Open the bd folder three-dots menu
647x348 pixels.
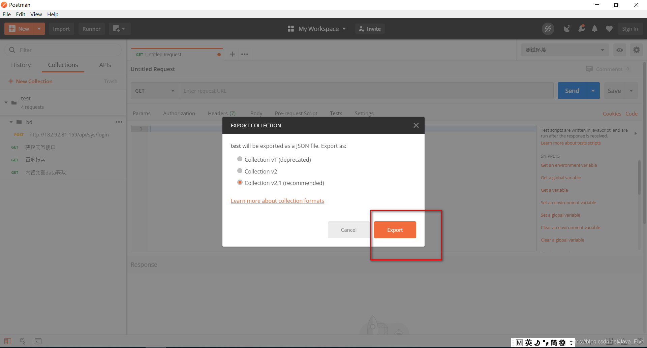[x=119, y=122]
